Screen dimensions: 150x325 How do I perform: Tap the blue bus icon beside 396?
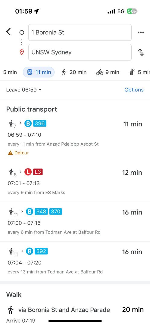(28, 124)
